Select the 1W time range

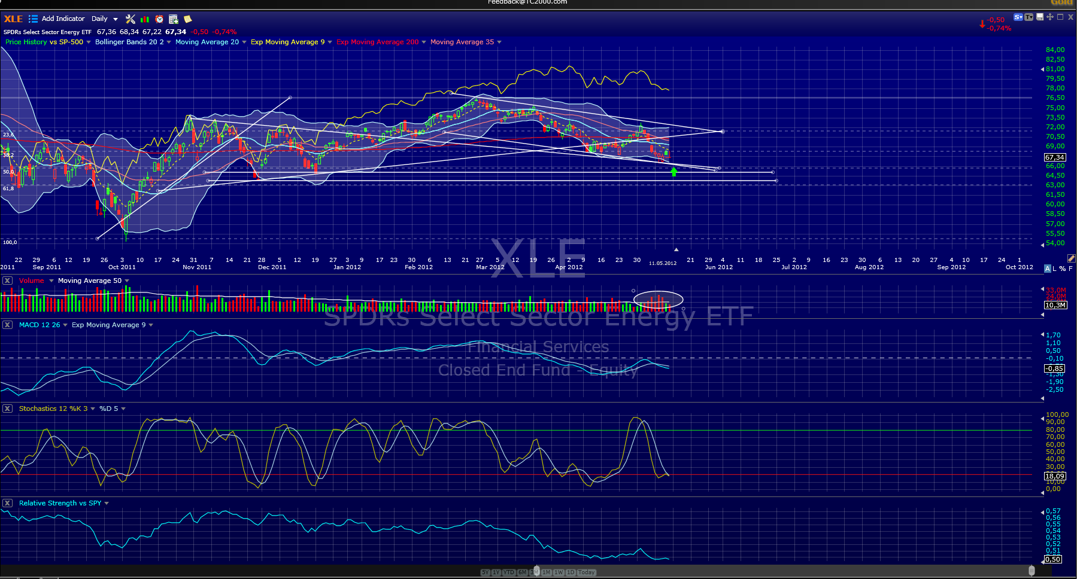[559, 572]
